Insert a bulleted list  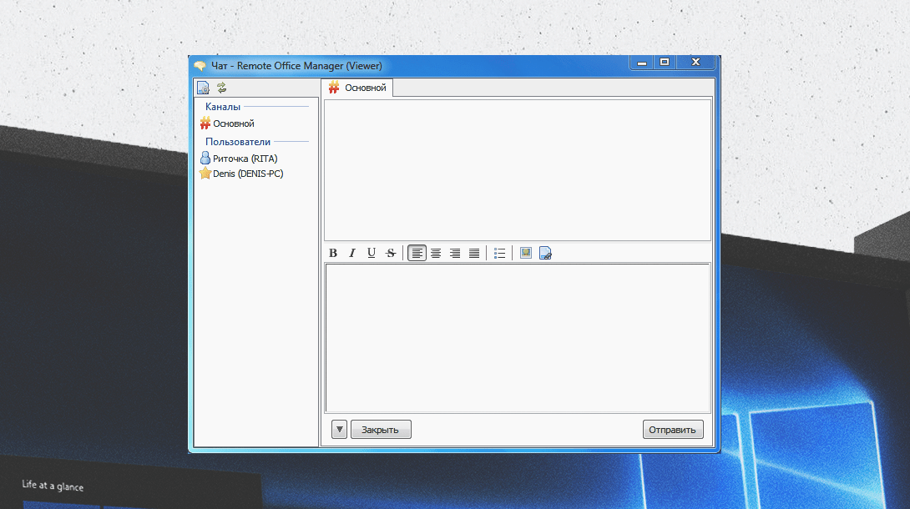499,253
